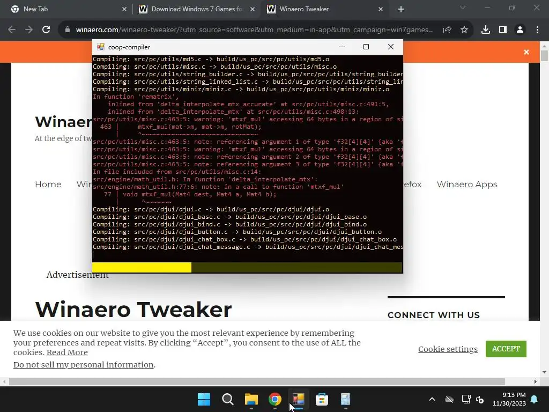Open Home in site navigation

click(48, 185)
